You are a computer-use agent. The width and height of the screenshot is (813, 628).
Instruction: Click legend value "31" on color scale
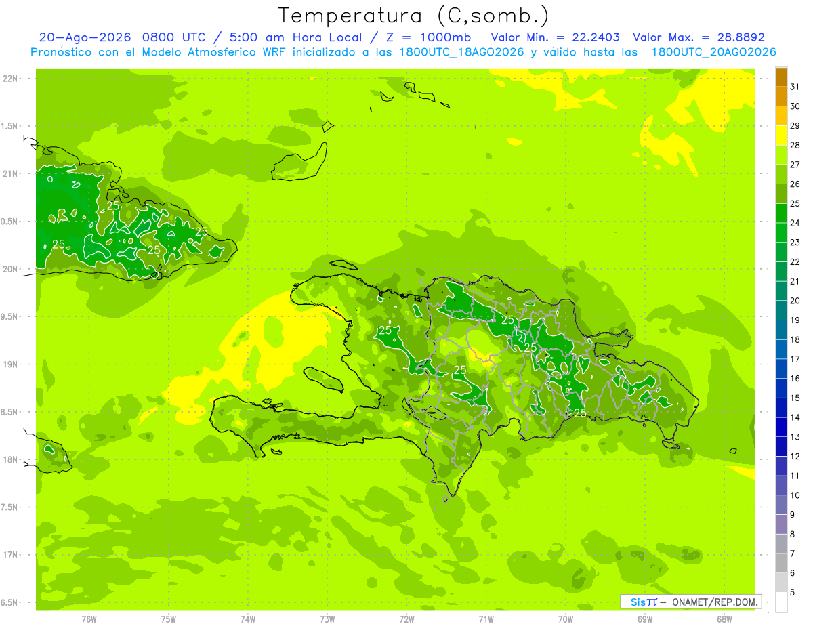pyautogui.click(x=795, y=86)
